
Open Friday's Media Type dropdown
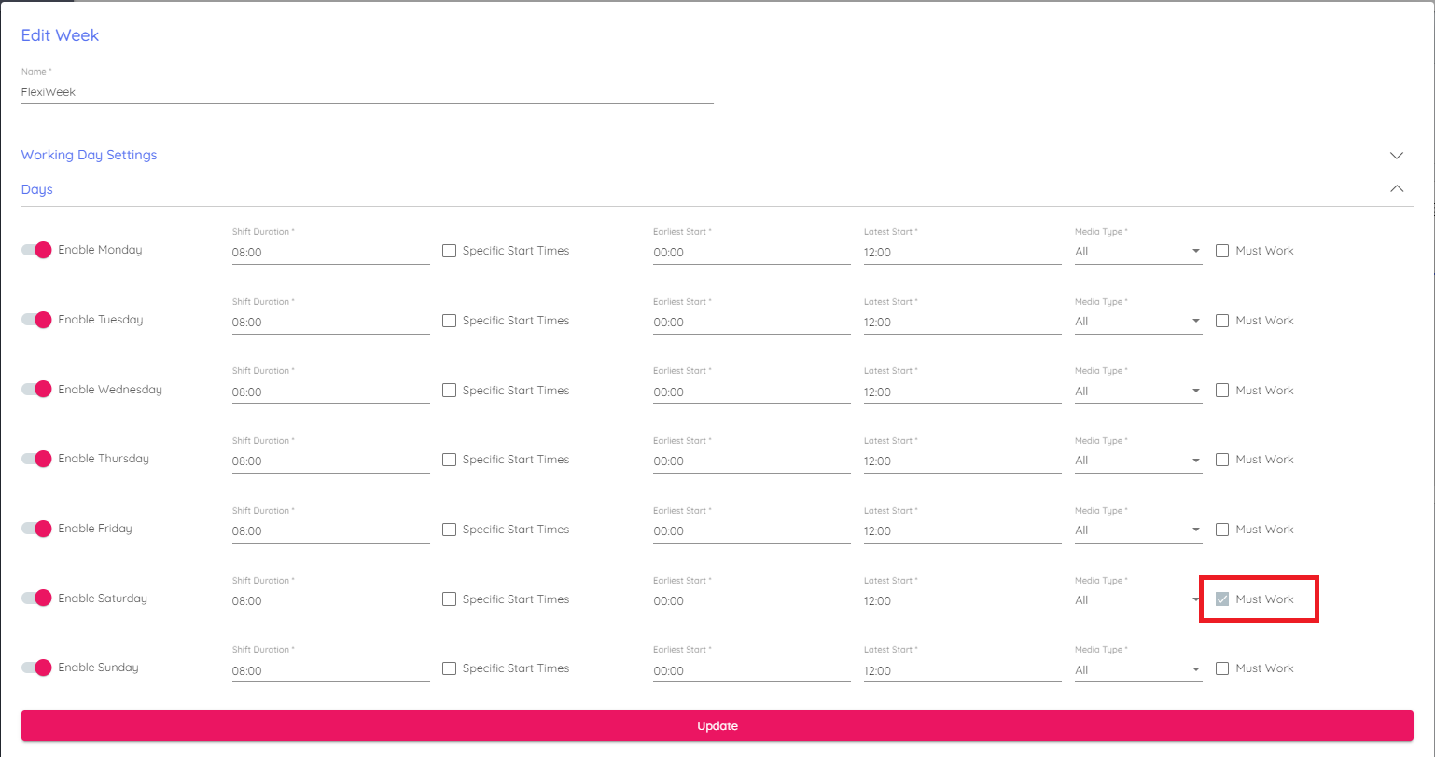coord(1137,530)
